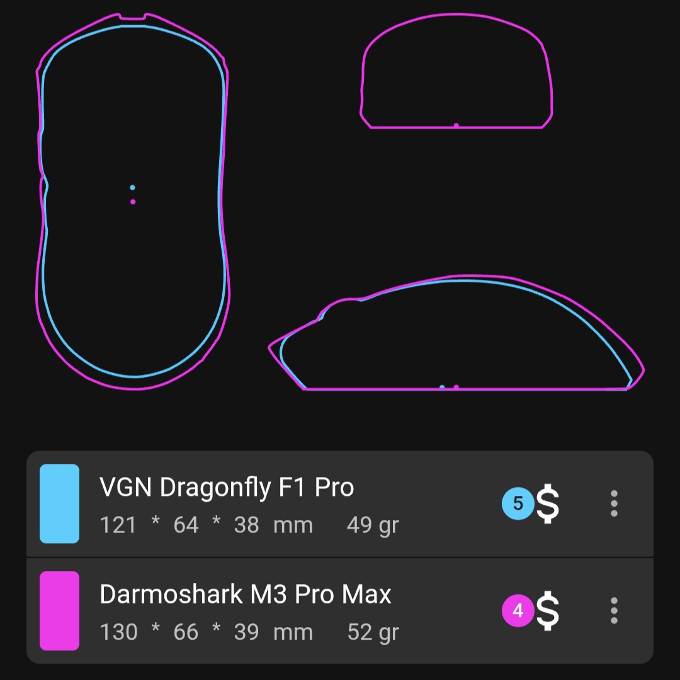The height and width of the screenshot is (680, 680).
Task: Open the VGN Dragonfly F1 Pro options menu
Action: [614, 504]
